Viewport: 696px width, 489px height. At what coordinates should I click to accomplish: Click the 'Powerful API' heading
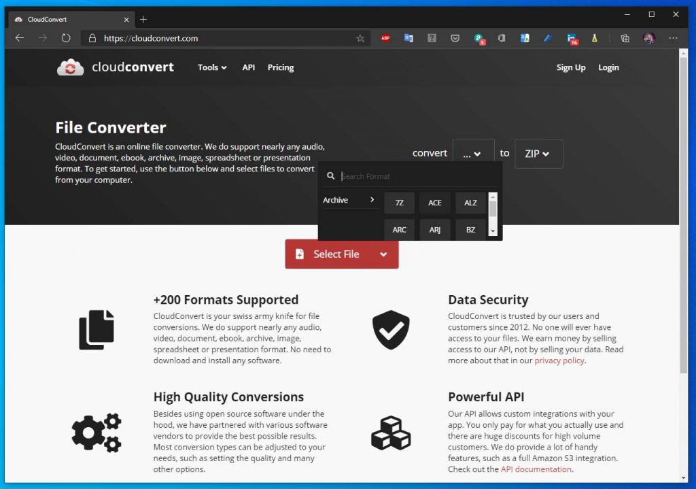tap(486, 397)
